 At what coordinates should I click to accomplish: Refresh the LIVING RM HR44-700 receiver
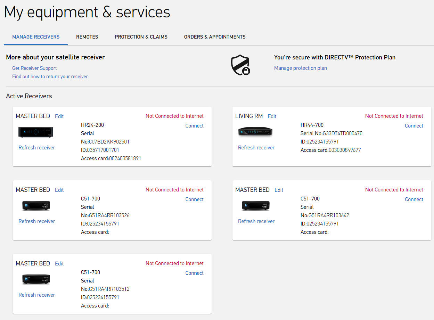click(x=256, y=148)
